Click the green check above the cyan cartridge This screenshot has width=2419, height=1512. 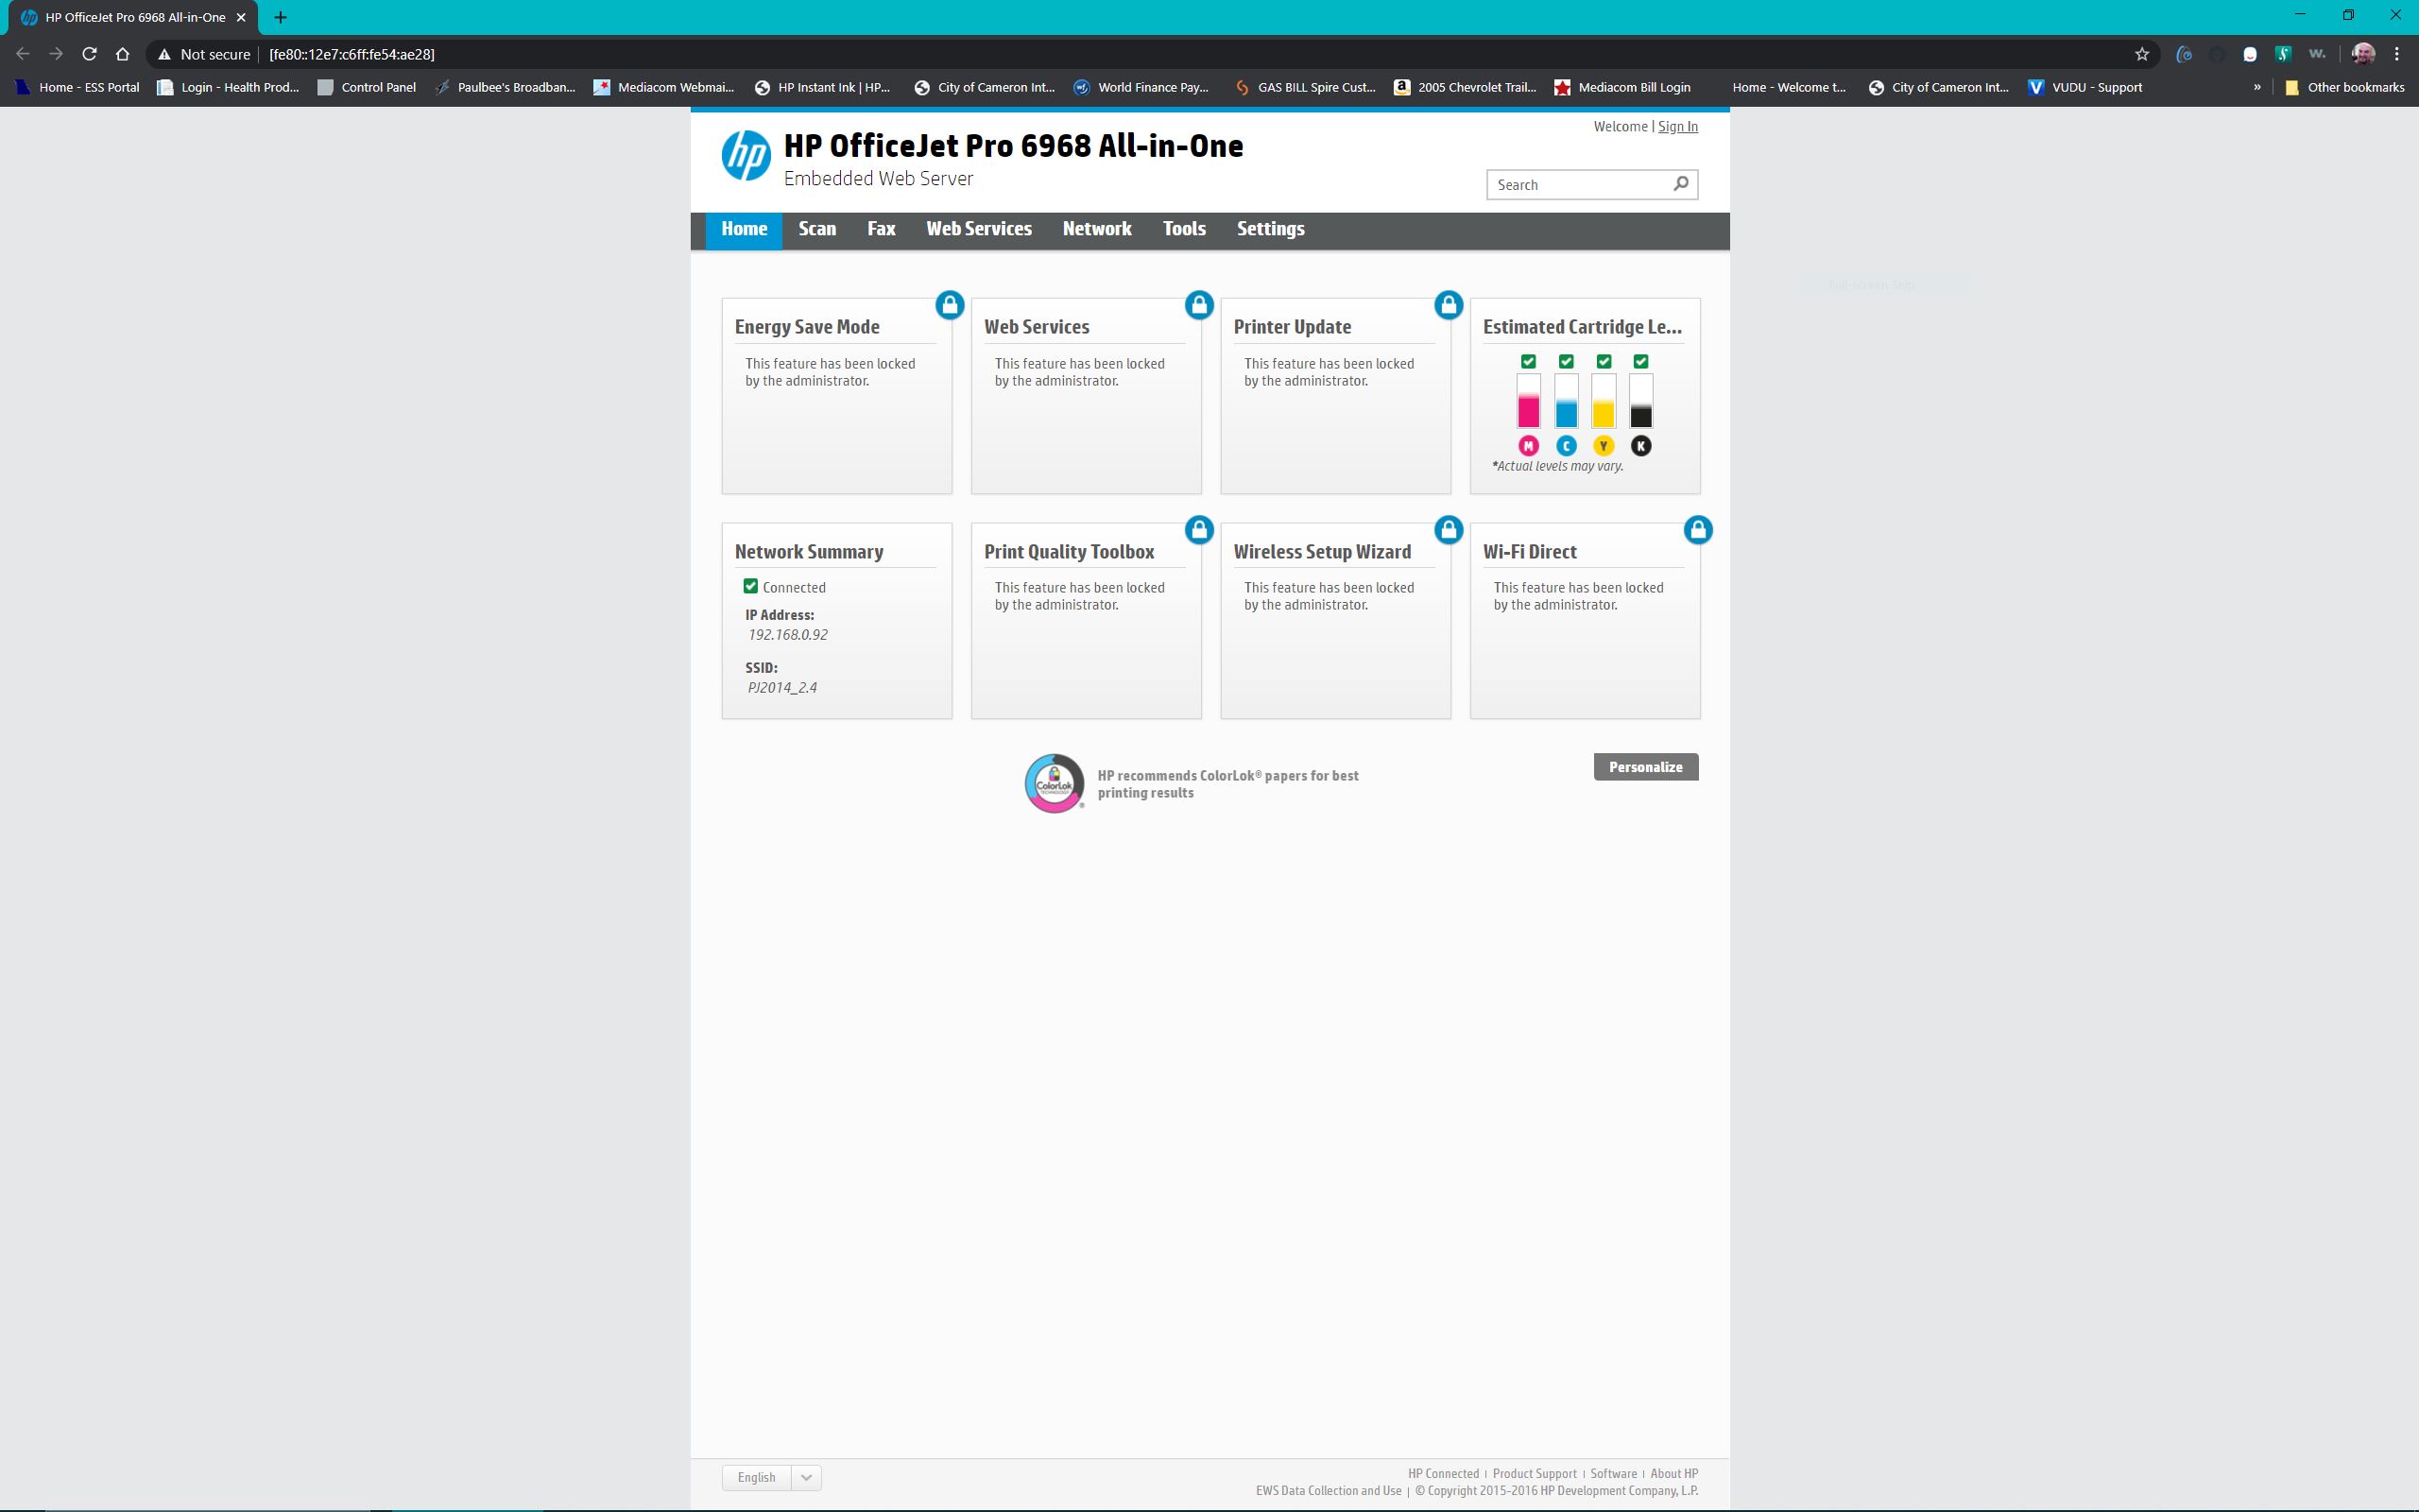pyautogui.click(x=1567, y=361)
